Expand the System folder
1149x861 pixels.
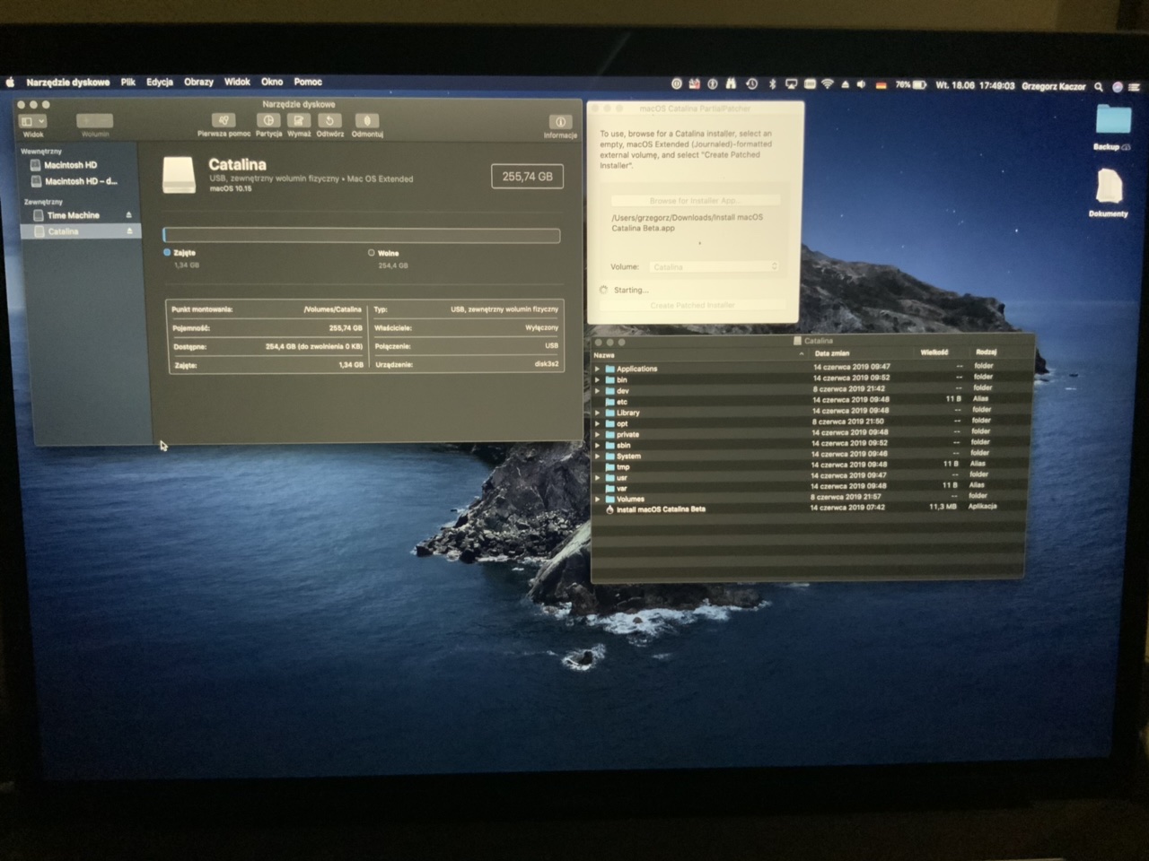pos(598,456)
